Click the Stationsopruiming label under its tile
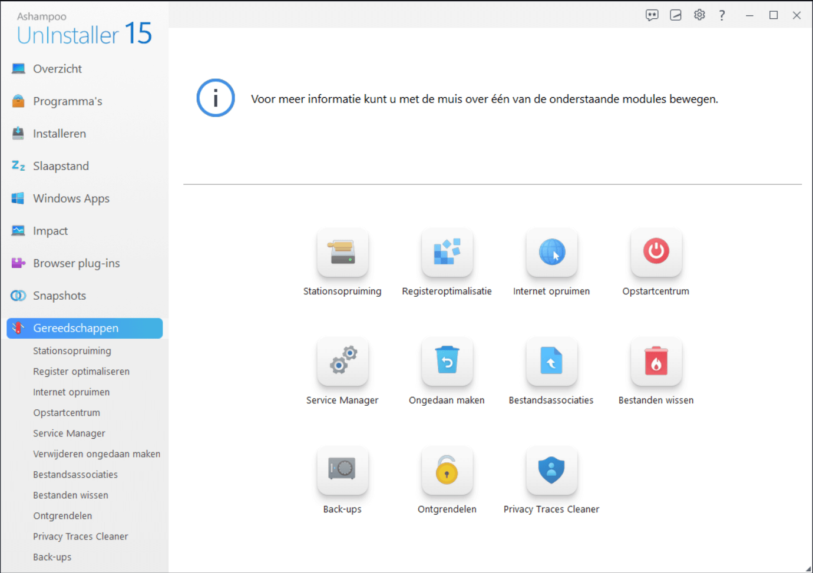This screenshot has width=813, height=573. coord(342,291)
